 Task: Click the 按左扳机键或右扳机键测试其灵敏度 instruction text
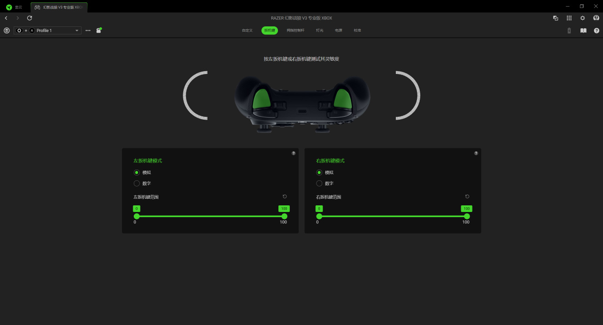tap(301, 59)
